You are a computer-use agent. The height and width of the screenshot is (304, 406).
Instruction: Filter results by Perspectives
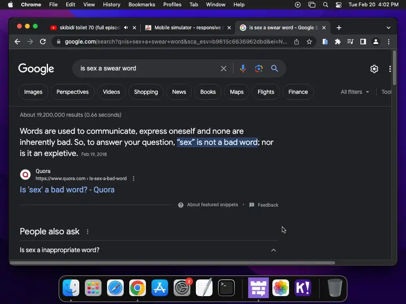(x=73, y=92)
